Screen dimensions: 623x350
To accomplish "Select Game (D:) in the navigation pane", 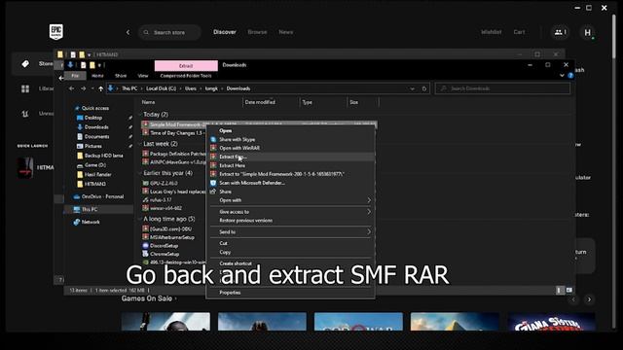I will coord(95,165).
